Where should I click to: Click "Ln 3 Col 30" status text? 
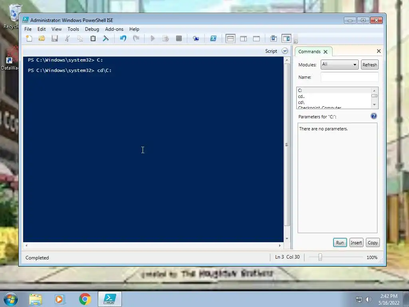pyautogui.click(x=287, y=257)
